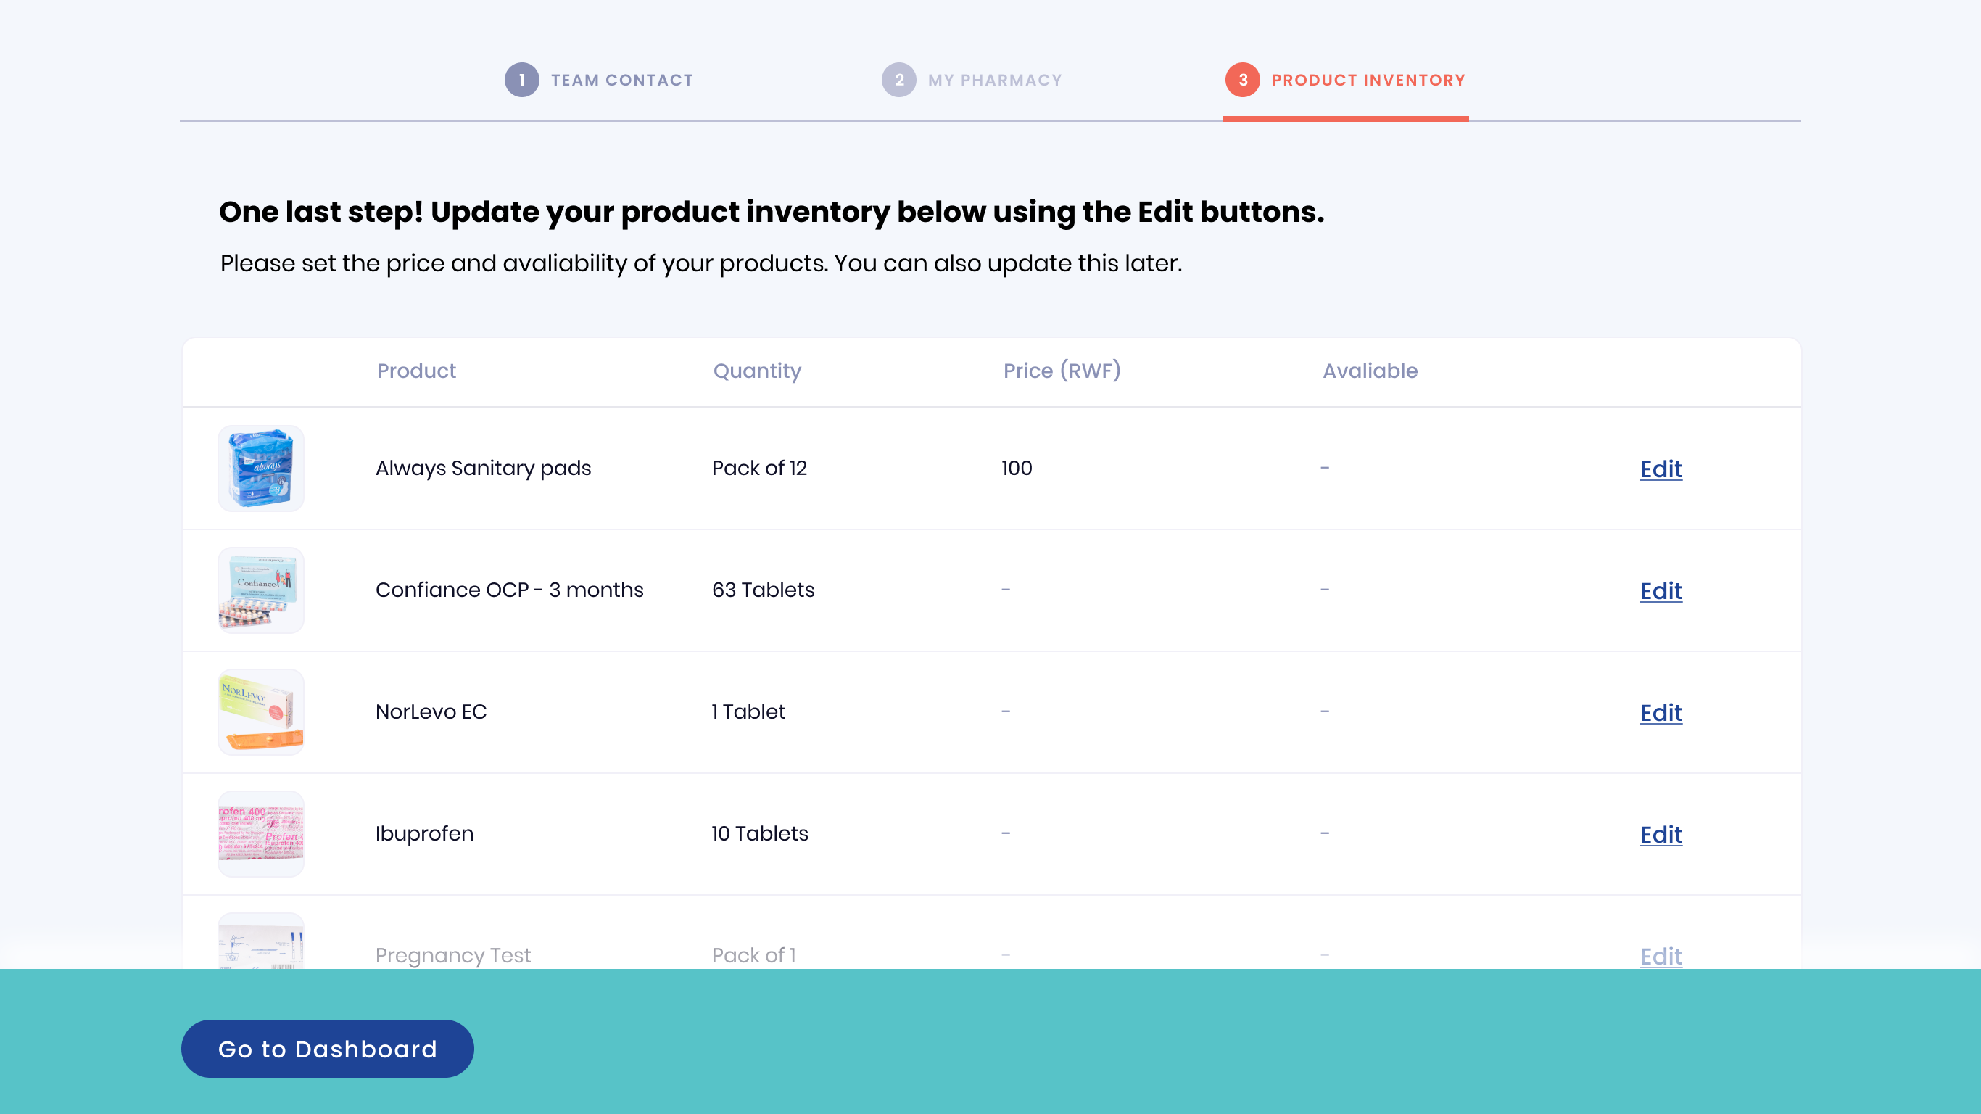
Task: Edit the Always Sanitary pads row
Action: [1661, 469]
